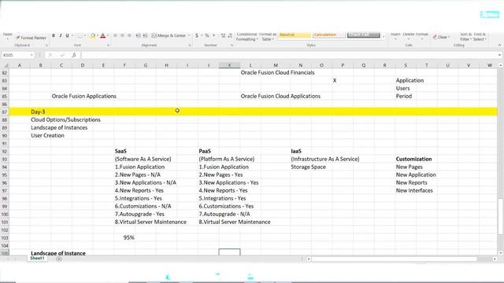This screenshot has height=283, width=504.
Task: Apply comma style format
Action: (213, 35)
